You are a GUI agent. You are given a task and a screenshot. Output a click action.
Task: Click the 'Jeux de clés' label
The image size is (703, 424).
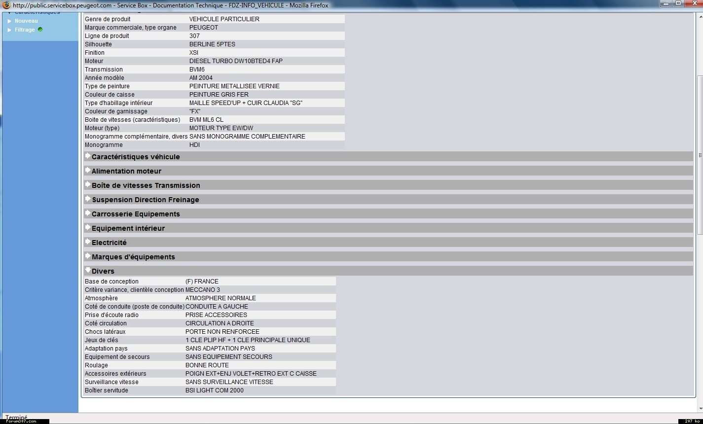[x=102, y=340]
